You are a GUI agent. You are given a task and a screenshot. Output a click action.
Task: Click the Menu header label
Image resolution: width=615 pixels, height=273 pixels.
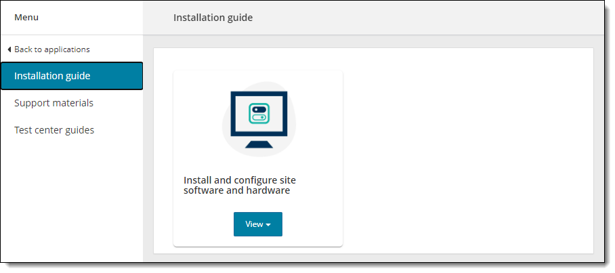point(26,18)
